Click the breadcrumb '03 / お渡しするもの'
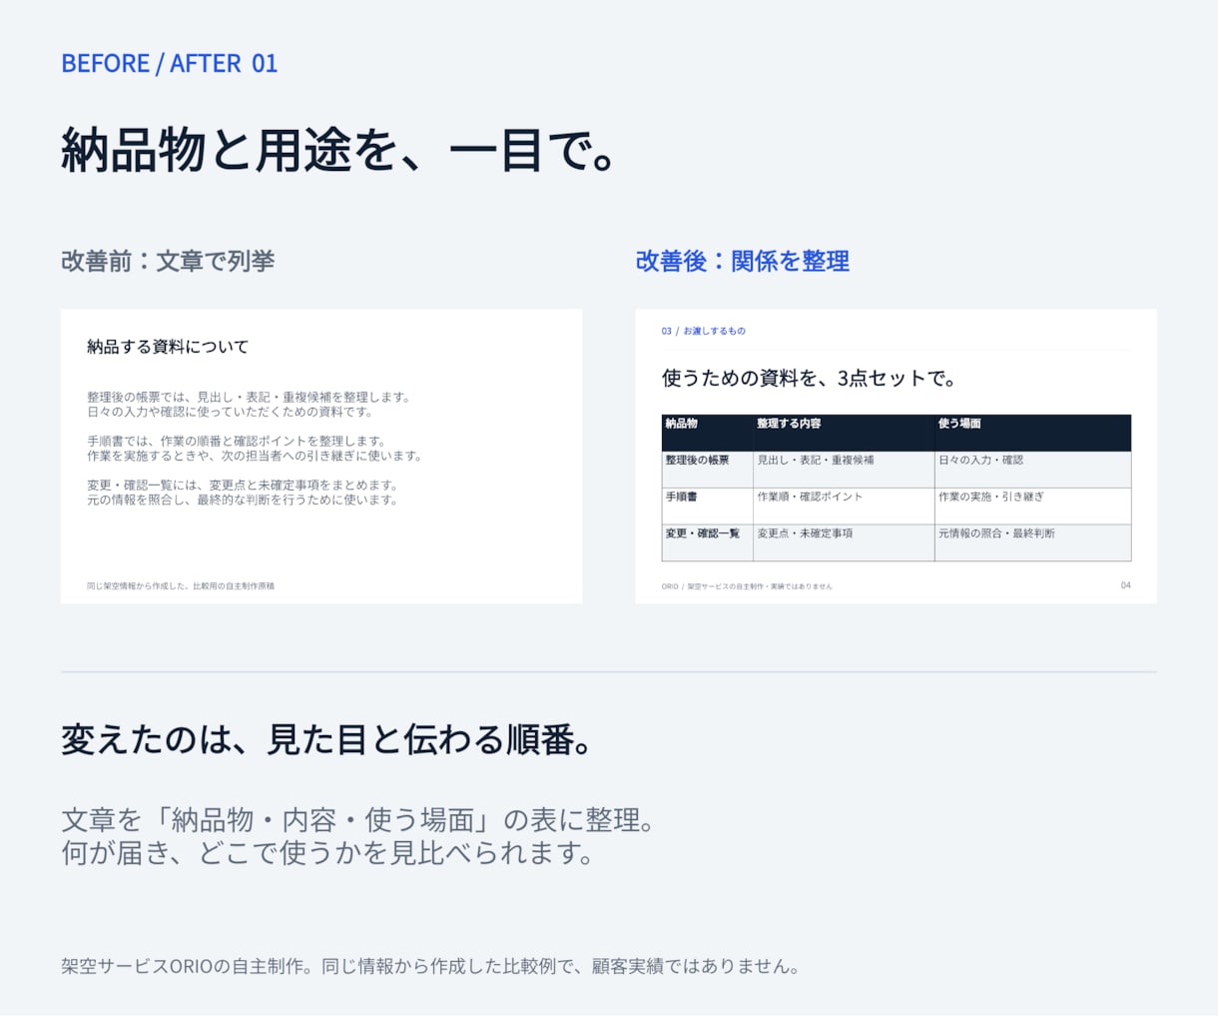Viewport: 1218px width, 1016px height. pos(703,331)
